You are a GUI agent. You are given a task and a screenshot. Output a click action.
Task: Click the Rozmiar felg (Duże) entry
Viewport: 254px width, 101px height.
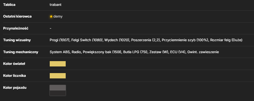click(226, 40)
